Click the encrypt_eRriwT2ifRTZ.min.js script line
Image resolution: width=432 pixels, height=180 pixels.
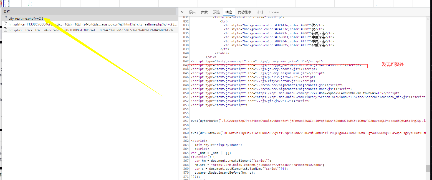276,65
